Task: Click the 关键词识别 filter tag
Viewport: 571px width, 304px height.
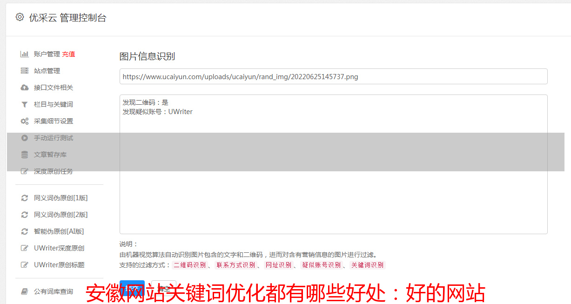Action: (x=368, y=265)
